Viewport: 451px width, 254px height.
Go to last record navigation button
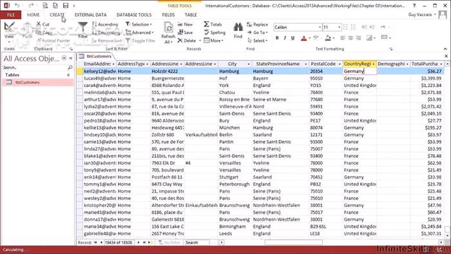(144, 242)
